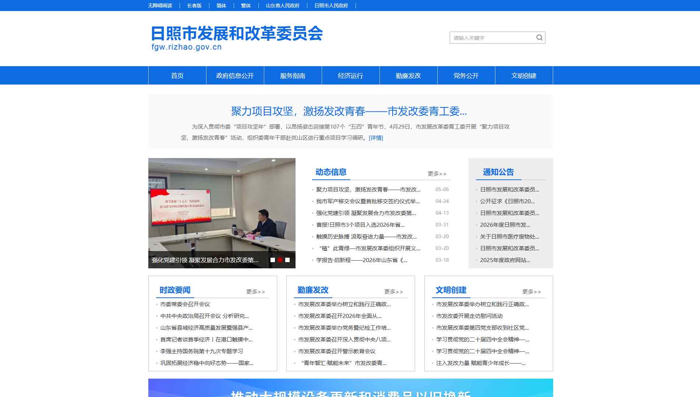Open article 中共中央政治局召开会议 分析研究

click(205, 316)
